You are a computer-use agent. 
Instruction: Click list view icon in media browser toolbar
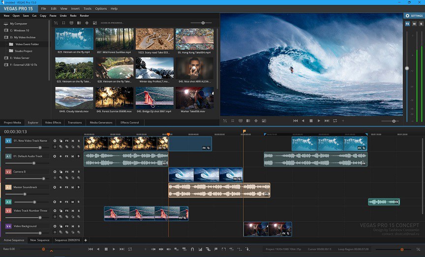(x=56, y=23)
